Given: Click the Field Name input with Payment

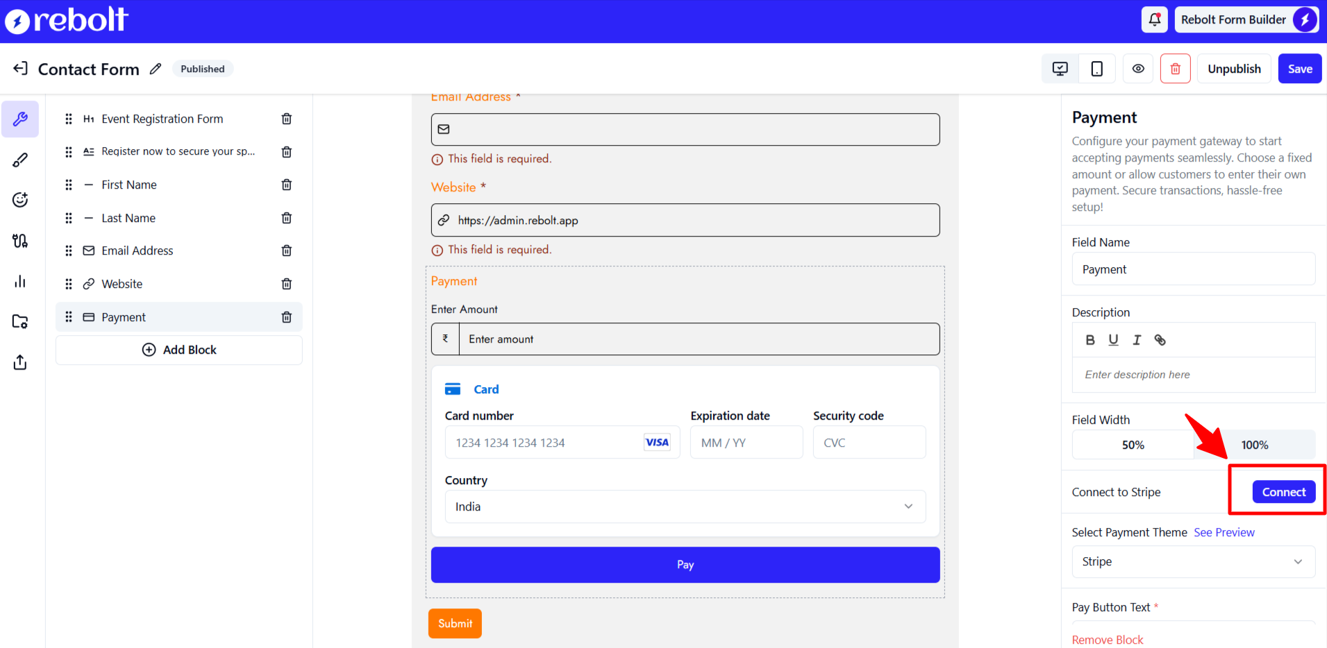Looking at the screenshot, I should click(x=1194, y=269).
